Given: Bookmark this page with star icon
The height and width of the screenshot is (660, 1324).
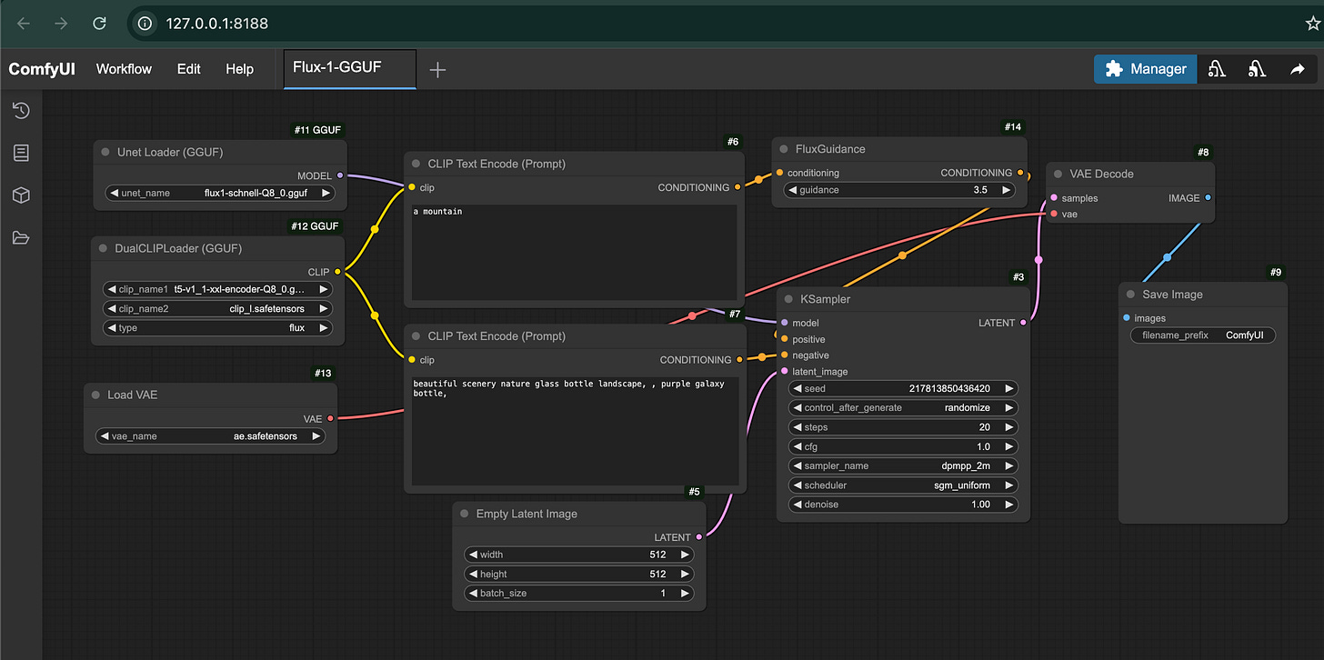Looking at the screenshot, I should click(1312, 24).
